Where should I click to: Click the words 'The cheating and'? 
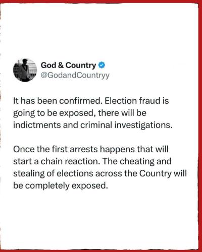[137, 161]
